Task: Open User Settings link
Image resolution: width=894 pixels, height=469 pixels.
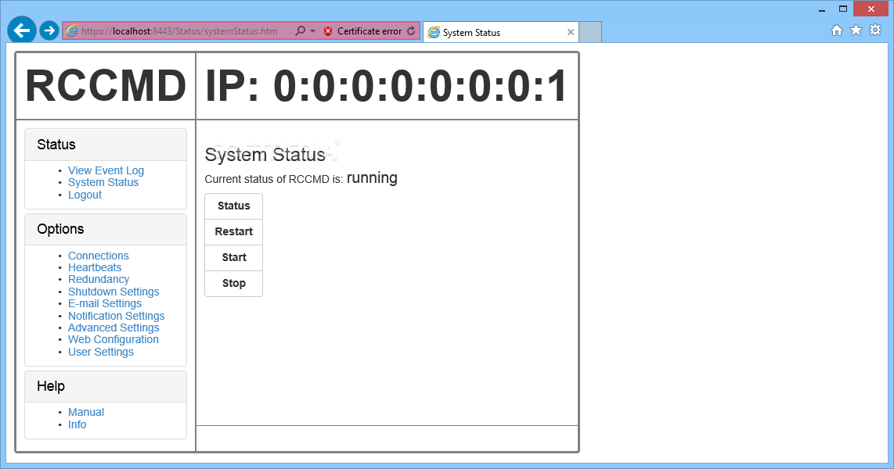Action: pyautogui.click(x=101, y=352)
